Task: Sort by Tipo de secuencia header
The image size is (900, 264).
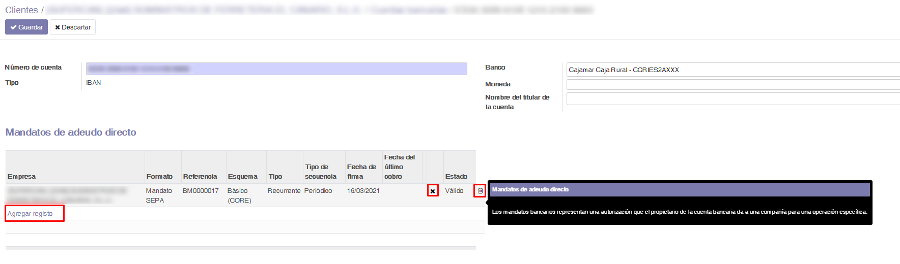Action: [x=321, y=172]
